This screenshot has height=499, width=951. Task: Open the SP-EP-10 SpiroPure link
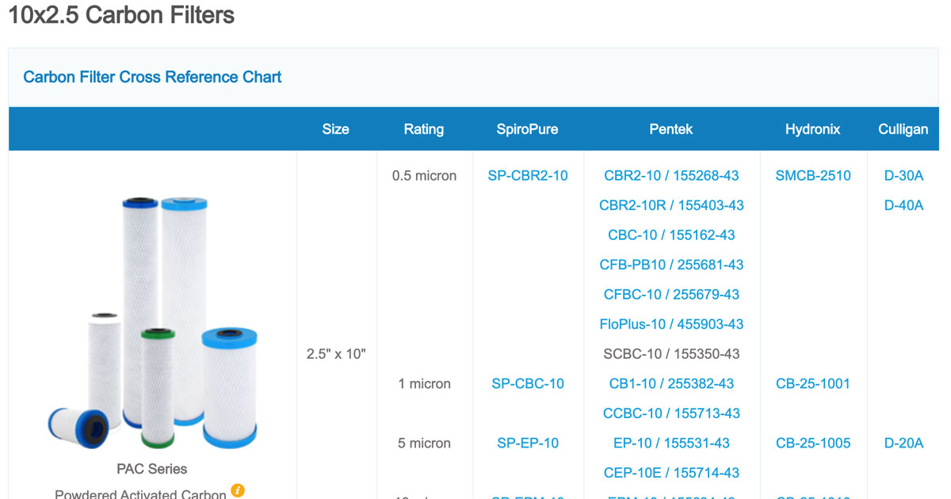[528, 443]
